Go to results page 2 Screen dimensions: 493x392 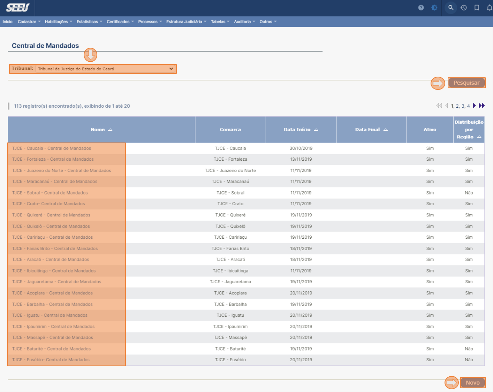coord(457,106)
